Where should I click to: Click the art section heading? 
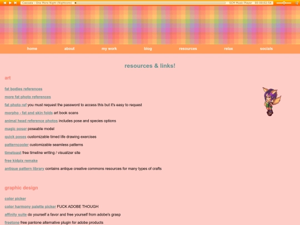[8, 78]
